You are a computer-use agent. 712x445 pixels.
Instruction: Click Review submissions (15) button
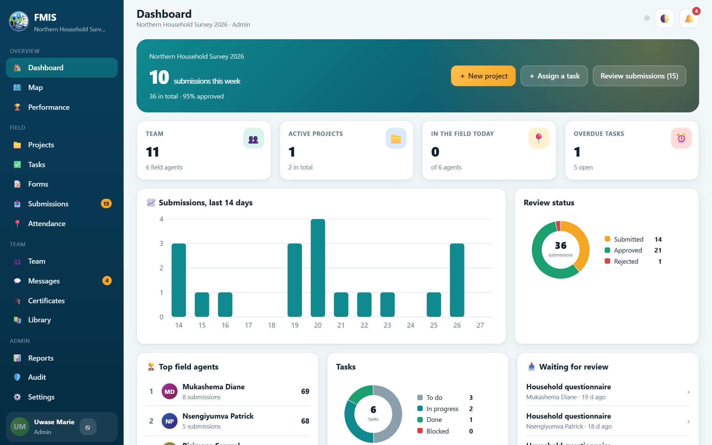pos(639,76)
